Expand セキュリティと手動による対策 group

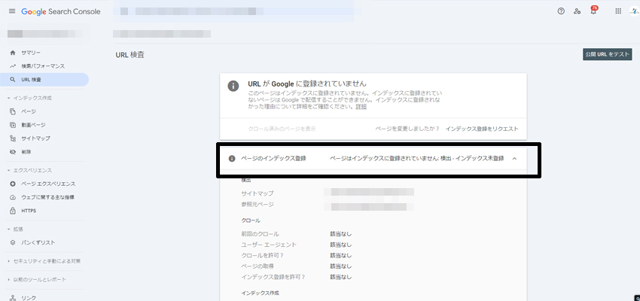[44, 261]
